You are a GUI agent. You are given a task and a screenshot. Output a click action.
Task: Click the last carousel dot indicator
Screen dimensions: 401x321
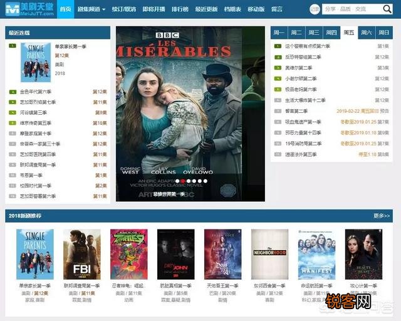(x=205, y=181)
